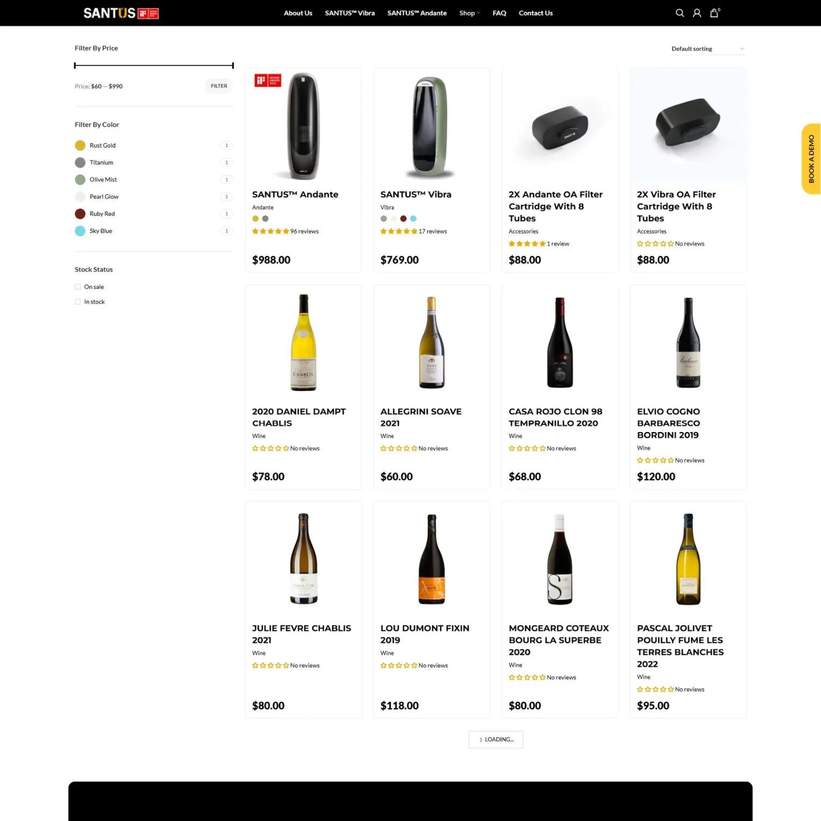Tick the On sale checkbox

[x=78, y=287]
